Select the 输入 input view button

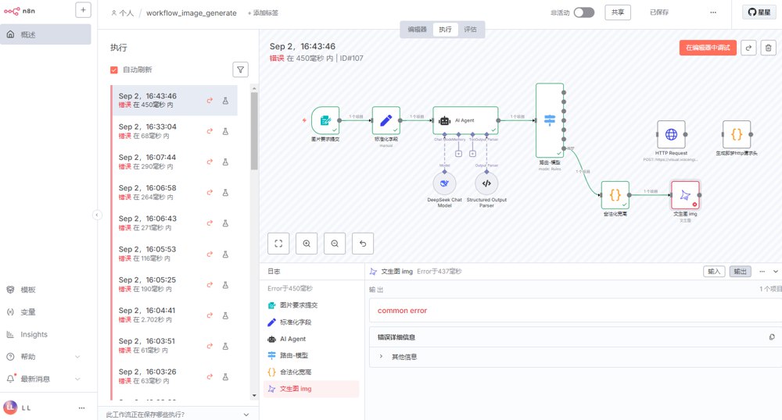(714, 271)
